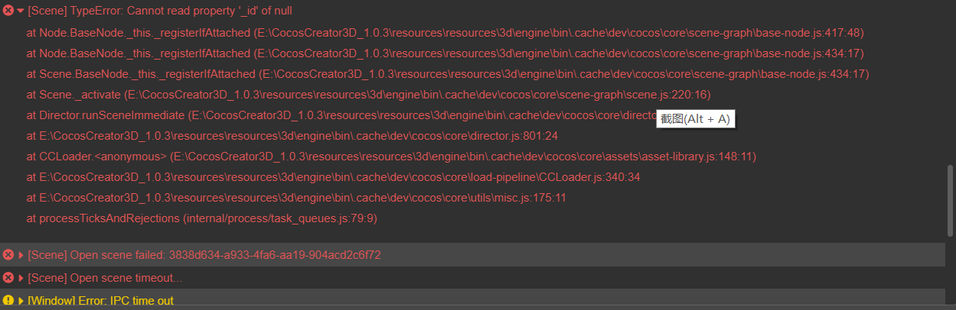Viewport: 956px width, 310px height.
Task: Select the Open scene failed log message
Action: coord(204,255)
